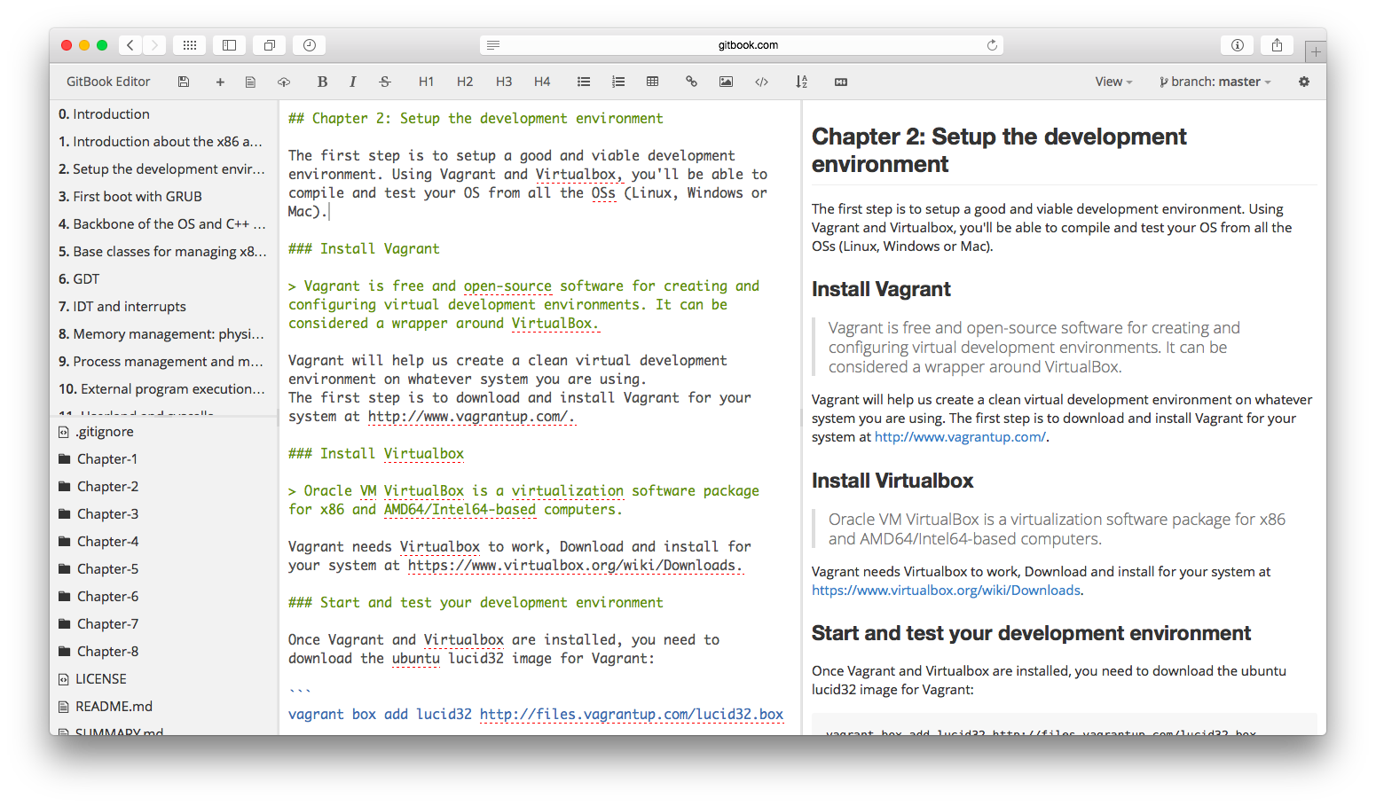Open Safari Reader view icon
Screen dimensions: 1376x806
(493, 45)
